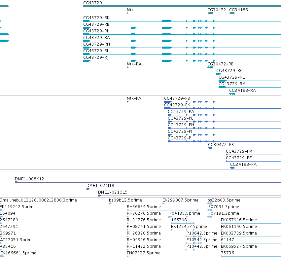Select clone DME1-021I18
The image size is (281, 258).
click(100, 186)
